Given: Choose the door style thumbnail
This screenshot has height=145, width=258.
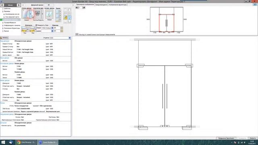Looking at the screenshot, I should [x=26, y=14].
